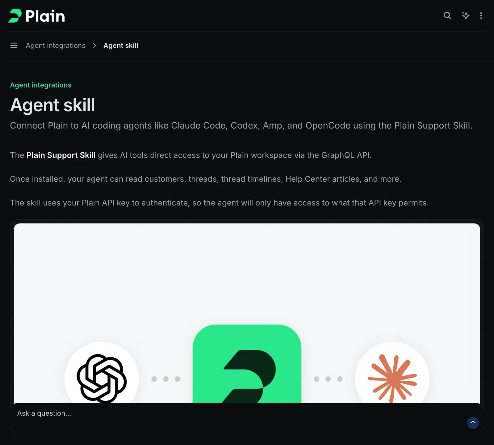
Task: Open the AI assistant sparkle icon
Action: (x=466, y=15)
